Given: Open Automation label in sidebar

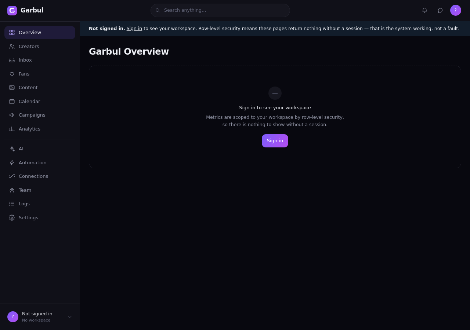Looking at the screenshot, I should 33,163.
